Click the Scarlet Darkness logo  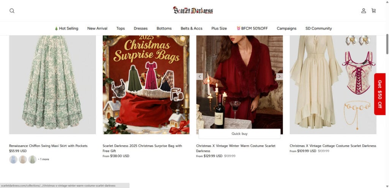coord(193,10)
